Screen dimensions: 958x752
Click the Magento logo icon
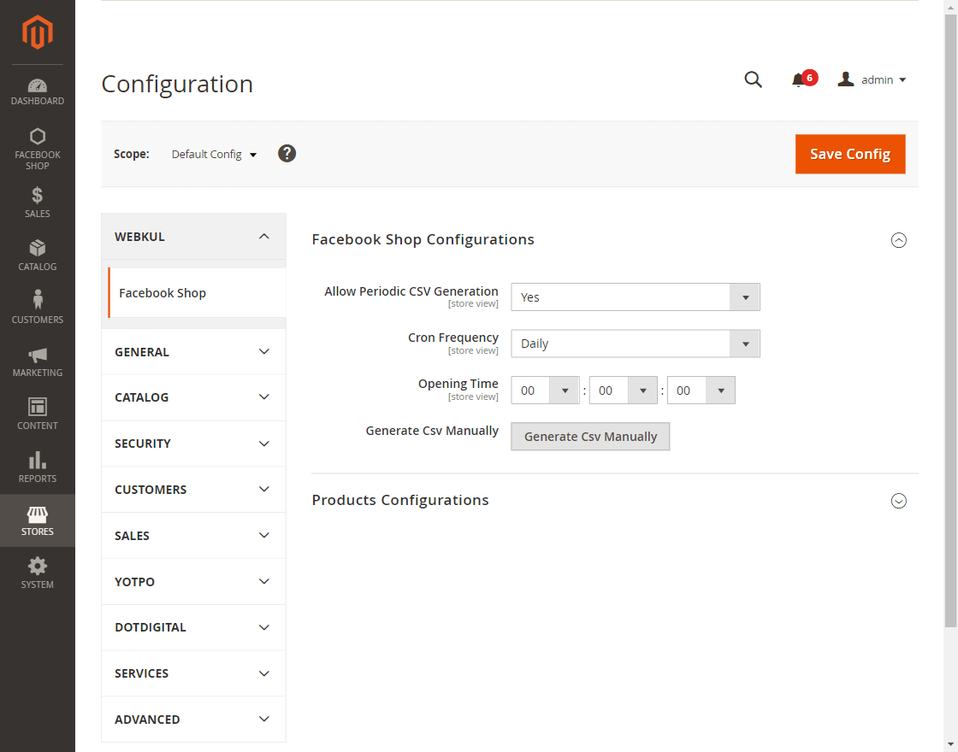[x=38, y=32]
